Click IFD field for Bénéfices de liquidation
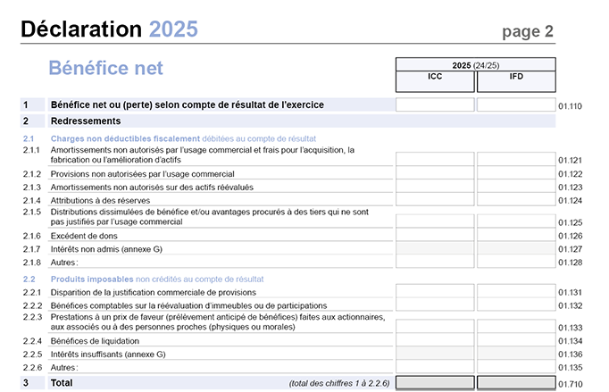 516,340
